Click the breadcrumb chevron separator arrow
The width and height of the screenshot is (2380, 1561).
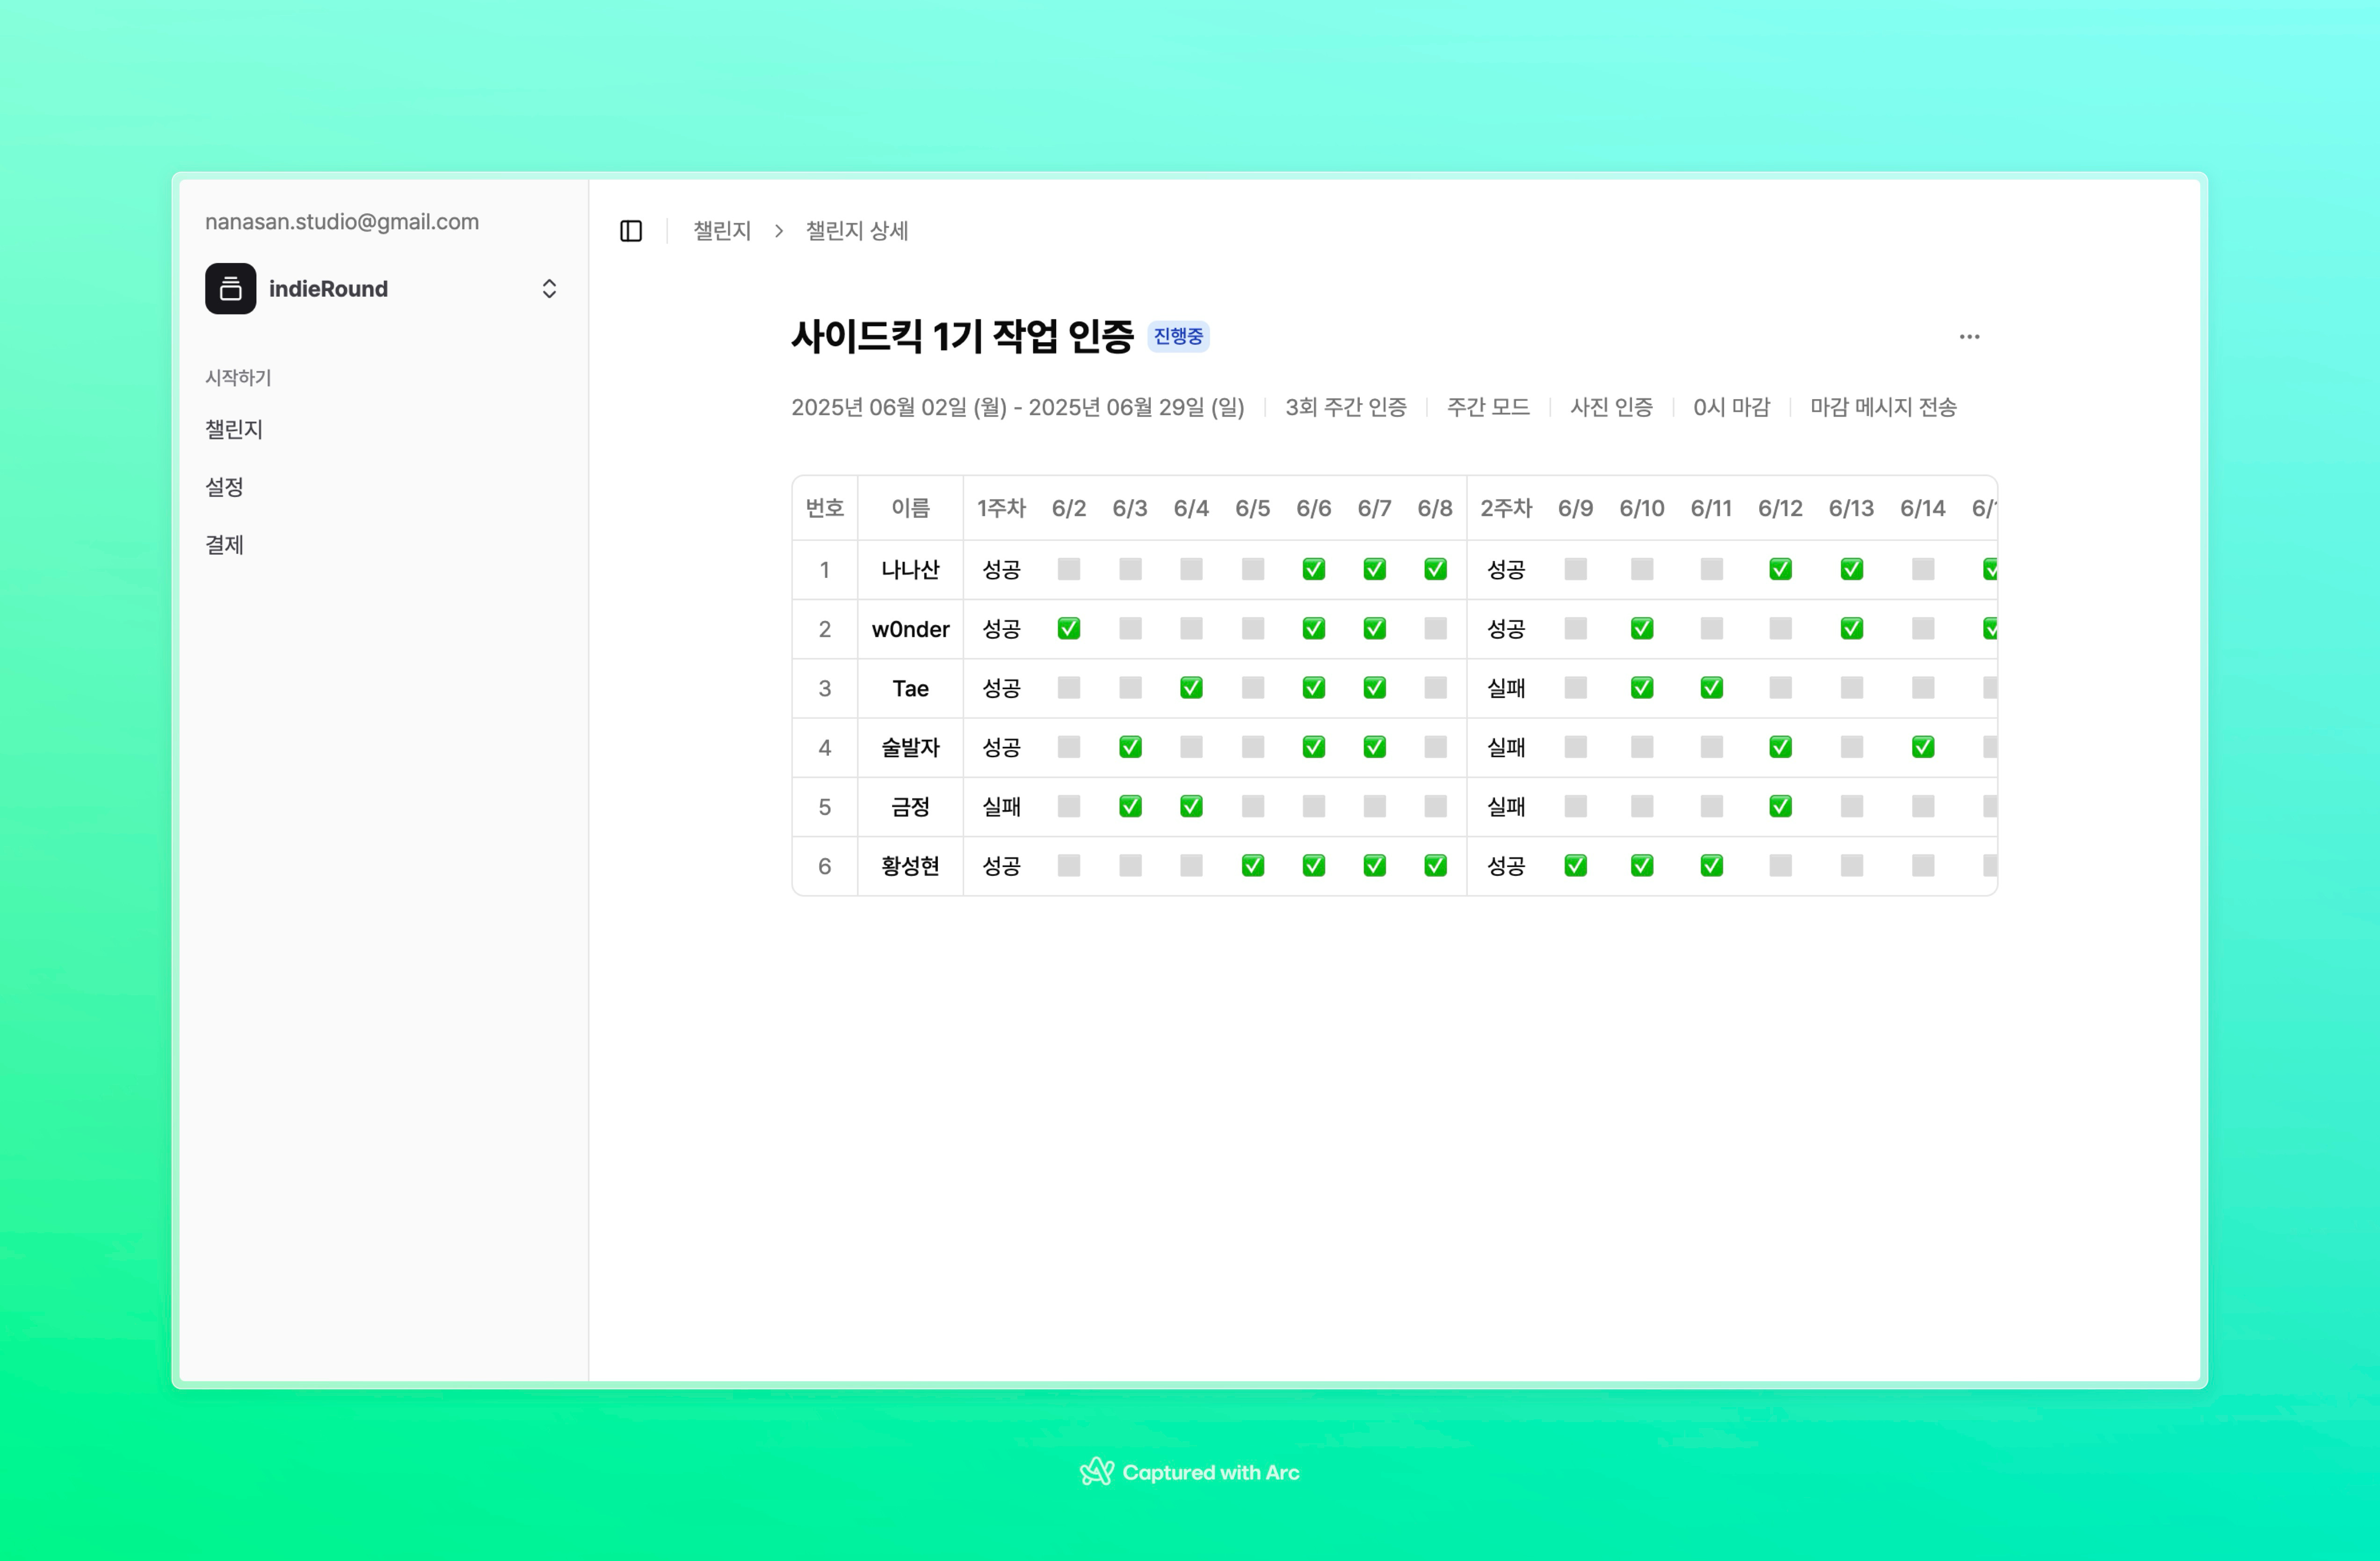tap(778, 231)
